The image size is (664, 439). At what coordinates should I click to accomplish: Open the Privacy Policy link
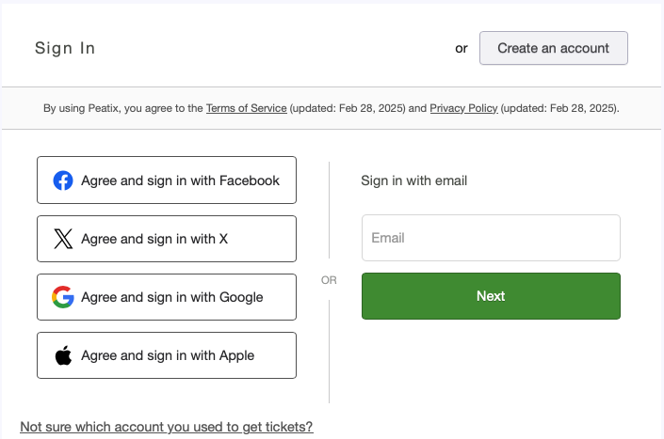coord(463,108)
